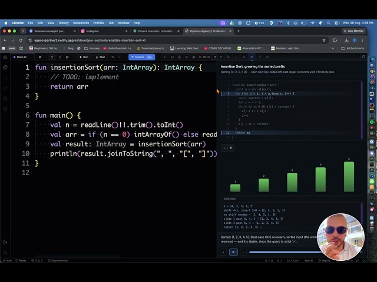Click the Ready status indicator
The height and width of the screenshot is (282, 377).
coord(21,260)
